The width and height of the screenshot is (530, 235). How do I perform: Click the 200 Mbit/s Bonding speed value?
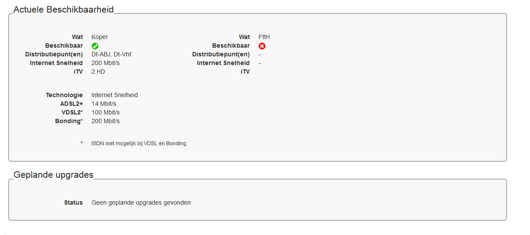[106, 121]
